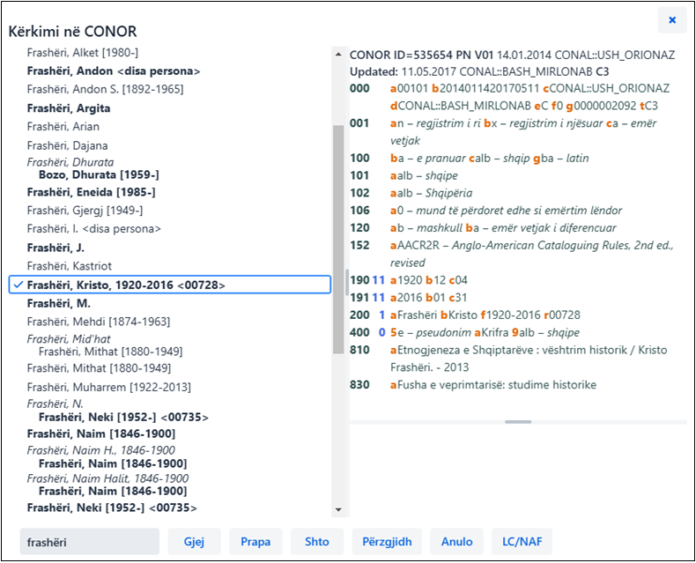Click field 102 alb – Shqipëria
Image resolution: width=696 pixels, height=563 pixels.
[411, 193]
